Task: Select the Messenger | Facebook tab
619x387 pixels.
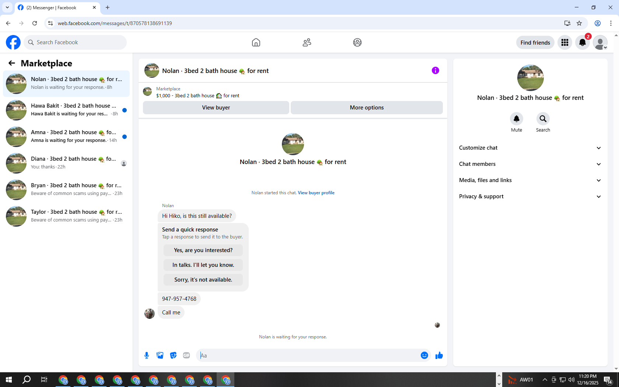Action: click(x=57, y=7)
